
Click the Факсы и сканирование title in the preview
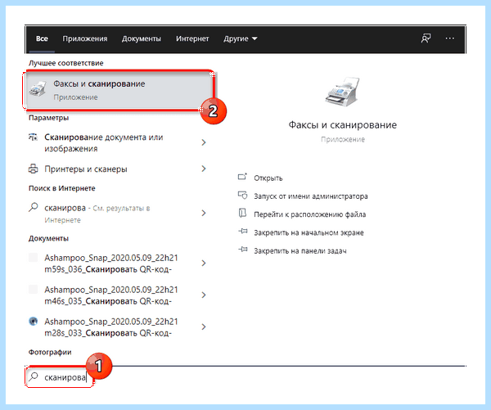point(343,125)
